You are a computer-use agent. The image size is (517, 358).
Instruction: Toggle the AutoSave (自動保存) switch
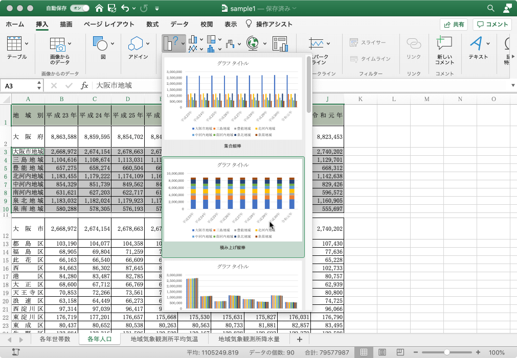tap(79, 8)
